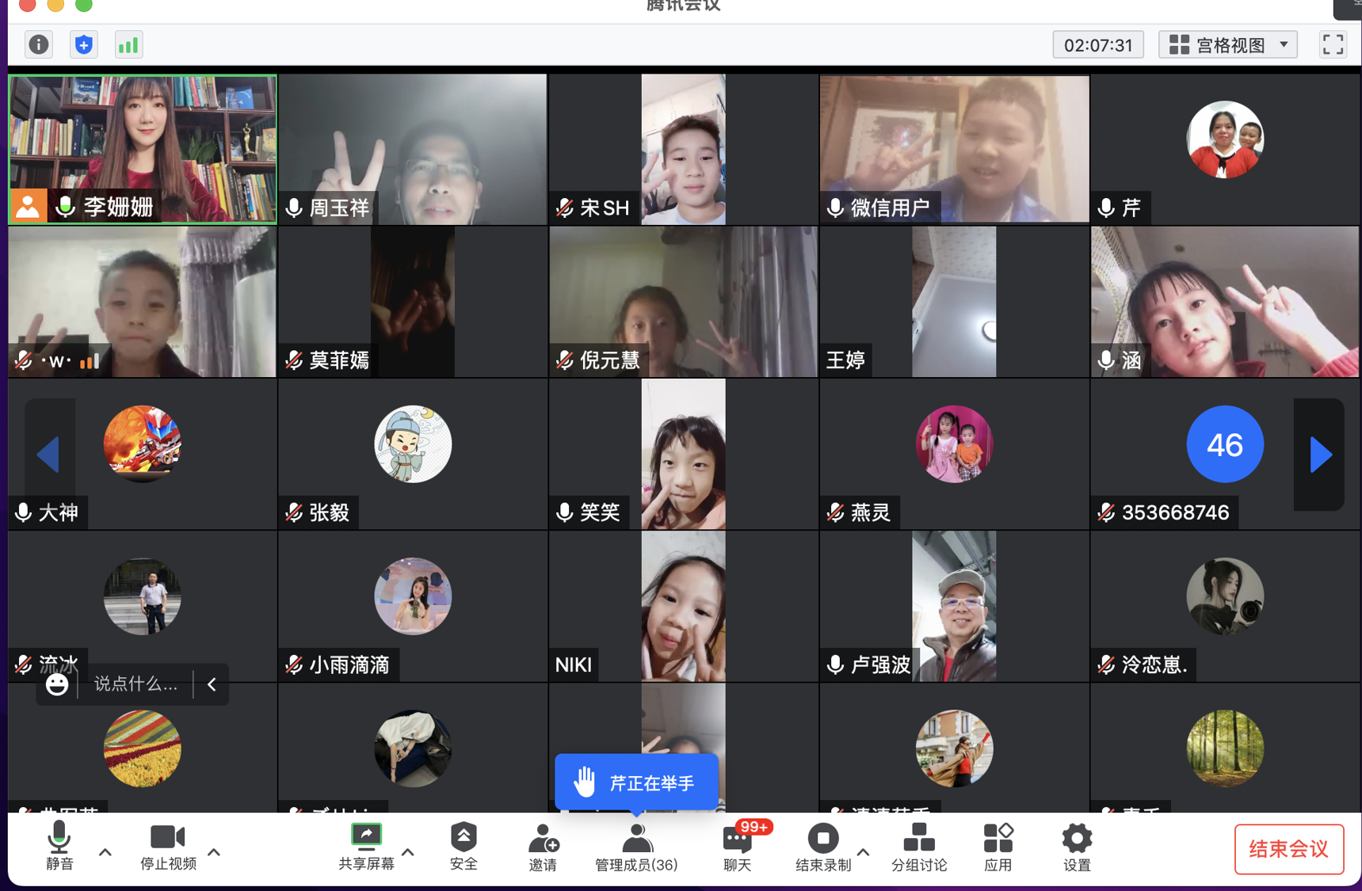1362x891 pixels.
Task: Toggle camera with 停止视频
Action: tap(168, 847)
